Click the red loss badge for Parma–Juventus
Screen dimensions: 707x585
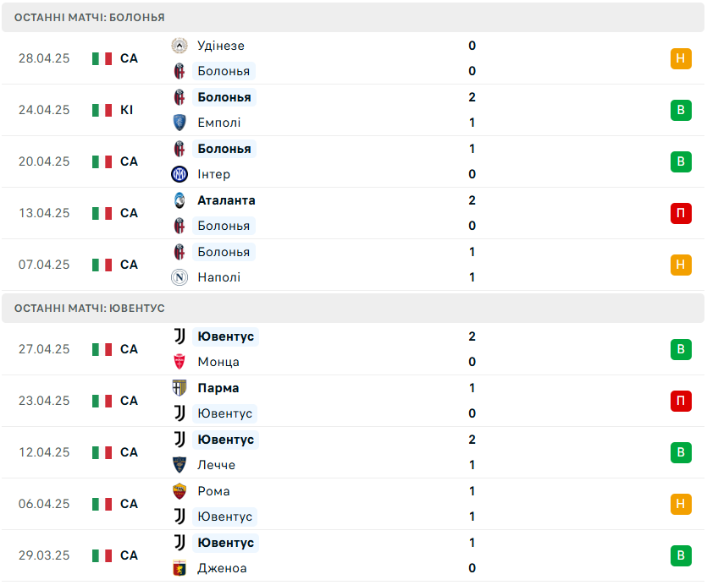(x=681, y=401)
